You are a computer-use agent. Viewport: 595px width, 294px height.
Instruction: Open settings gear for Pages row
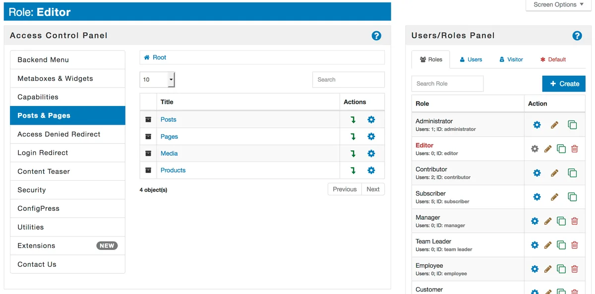[371, 137]
